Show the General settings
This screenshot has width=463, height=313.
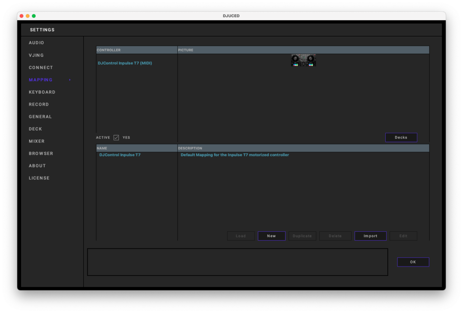tap(40, 117)
